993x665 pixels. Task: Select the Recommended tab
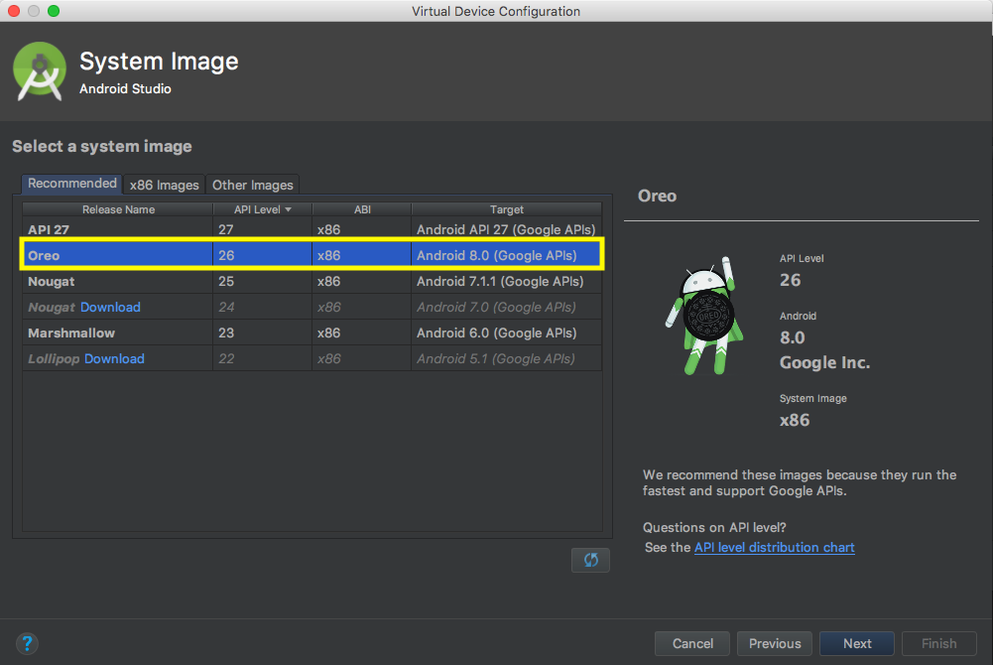coord(72,184)
